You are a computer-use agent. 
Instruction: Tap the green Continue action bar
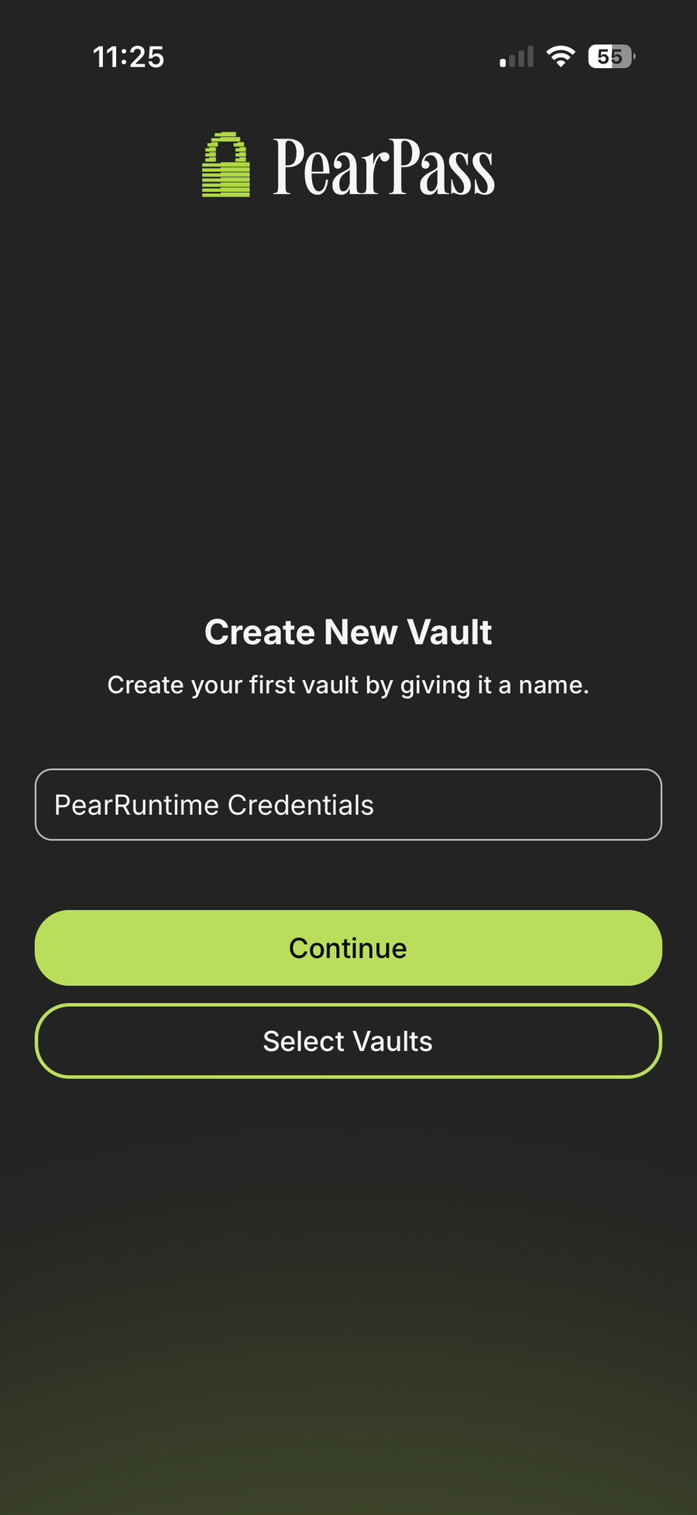point(348,947)
